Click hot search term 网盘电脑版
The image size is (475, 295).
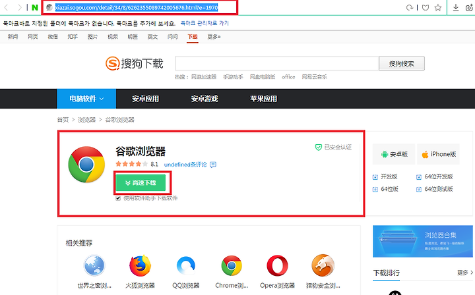coord(263,77)
